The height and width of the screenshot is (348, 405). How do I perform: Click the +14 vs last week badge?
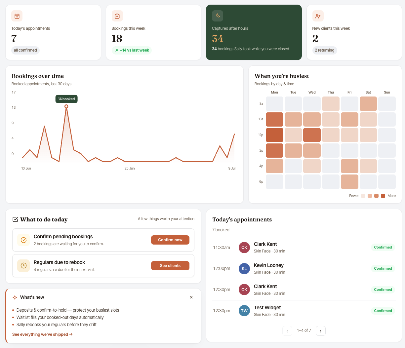pos(132,50)
